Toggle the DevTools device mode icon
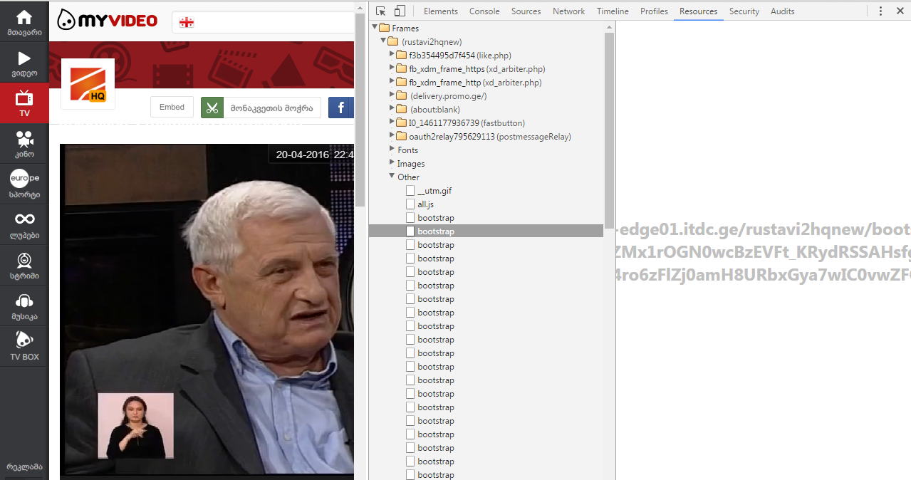 (400, 11)
